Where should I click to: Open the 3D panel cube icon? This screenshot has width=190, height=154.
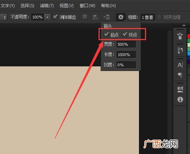(x=180, y=89)
